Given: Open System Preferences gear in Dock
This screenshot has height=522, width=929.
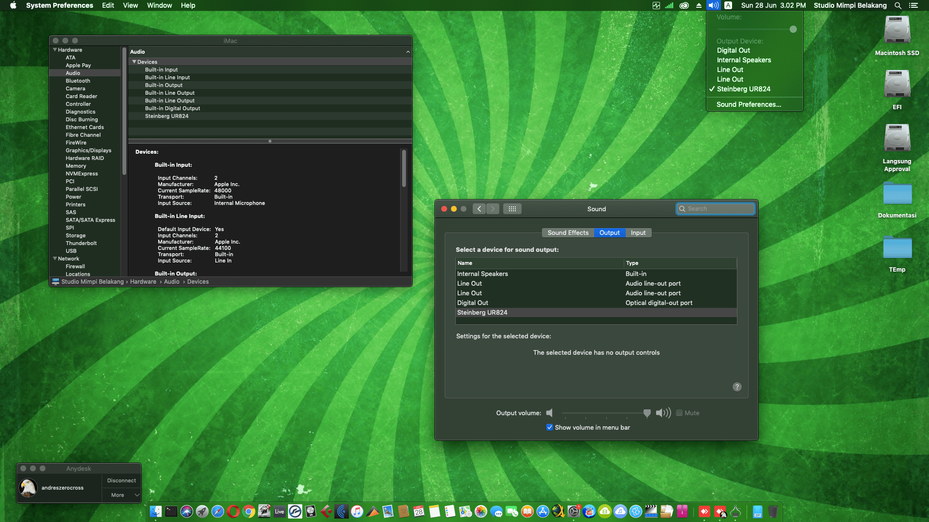Looking at the screenshot, I should point(574,511).
